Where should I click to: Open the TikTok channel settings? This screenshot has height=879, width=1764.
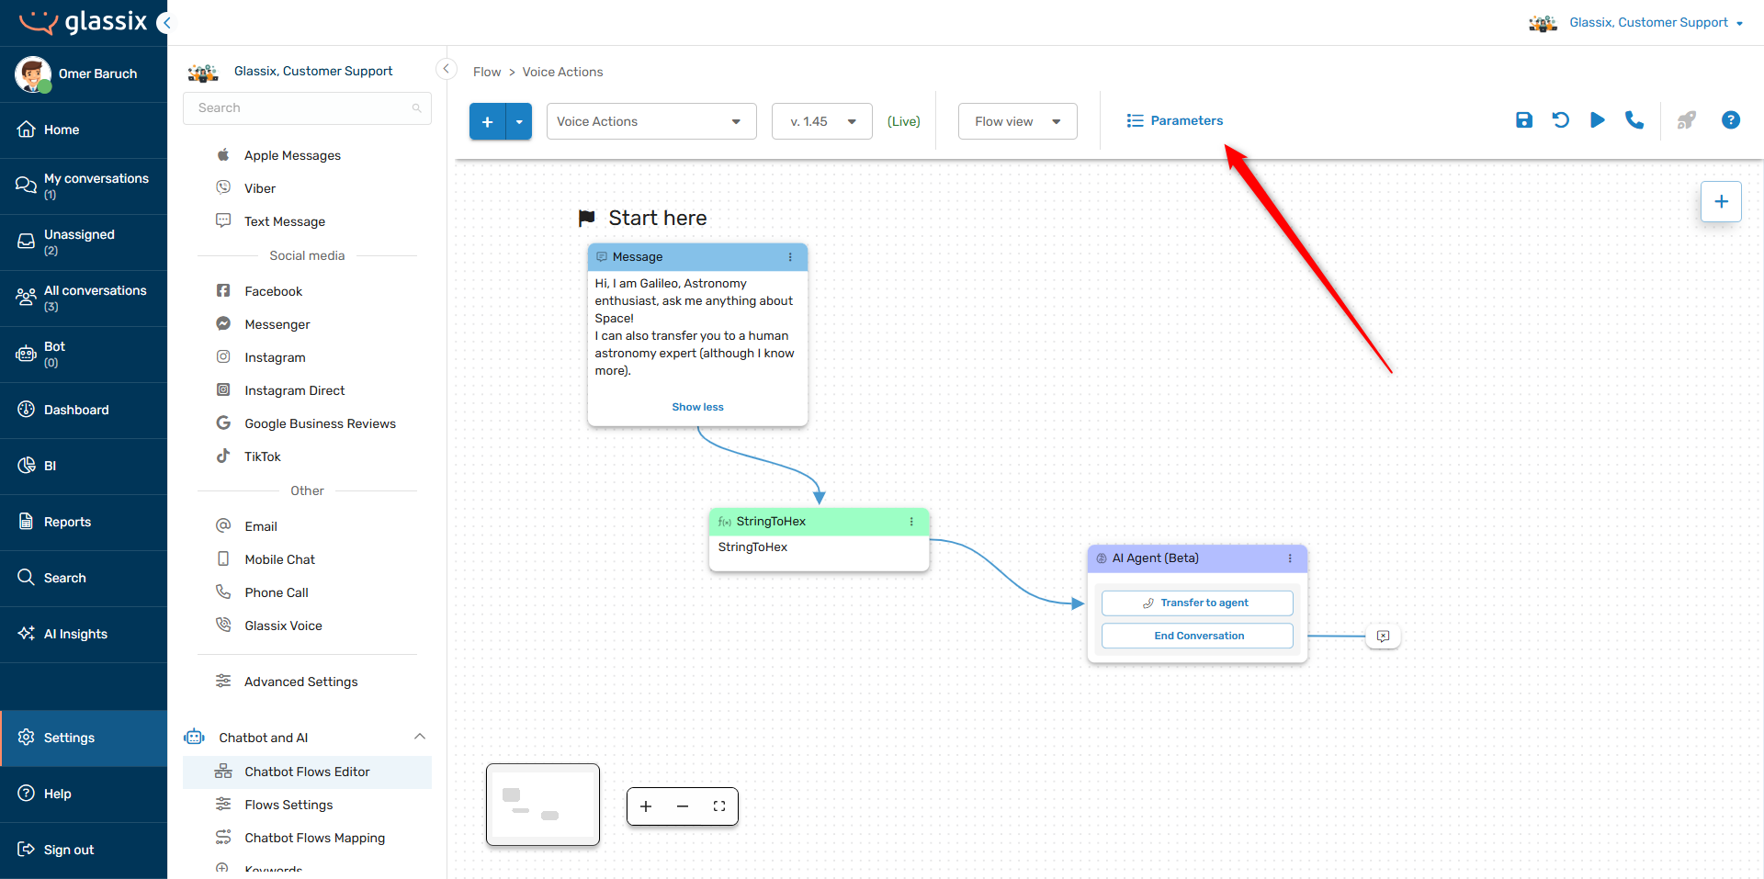pyautogui.click(x=262, y=456)
